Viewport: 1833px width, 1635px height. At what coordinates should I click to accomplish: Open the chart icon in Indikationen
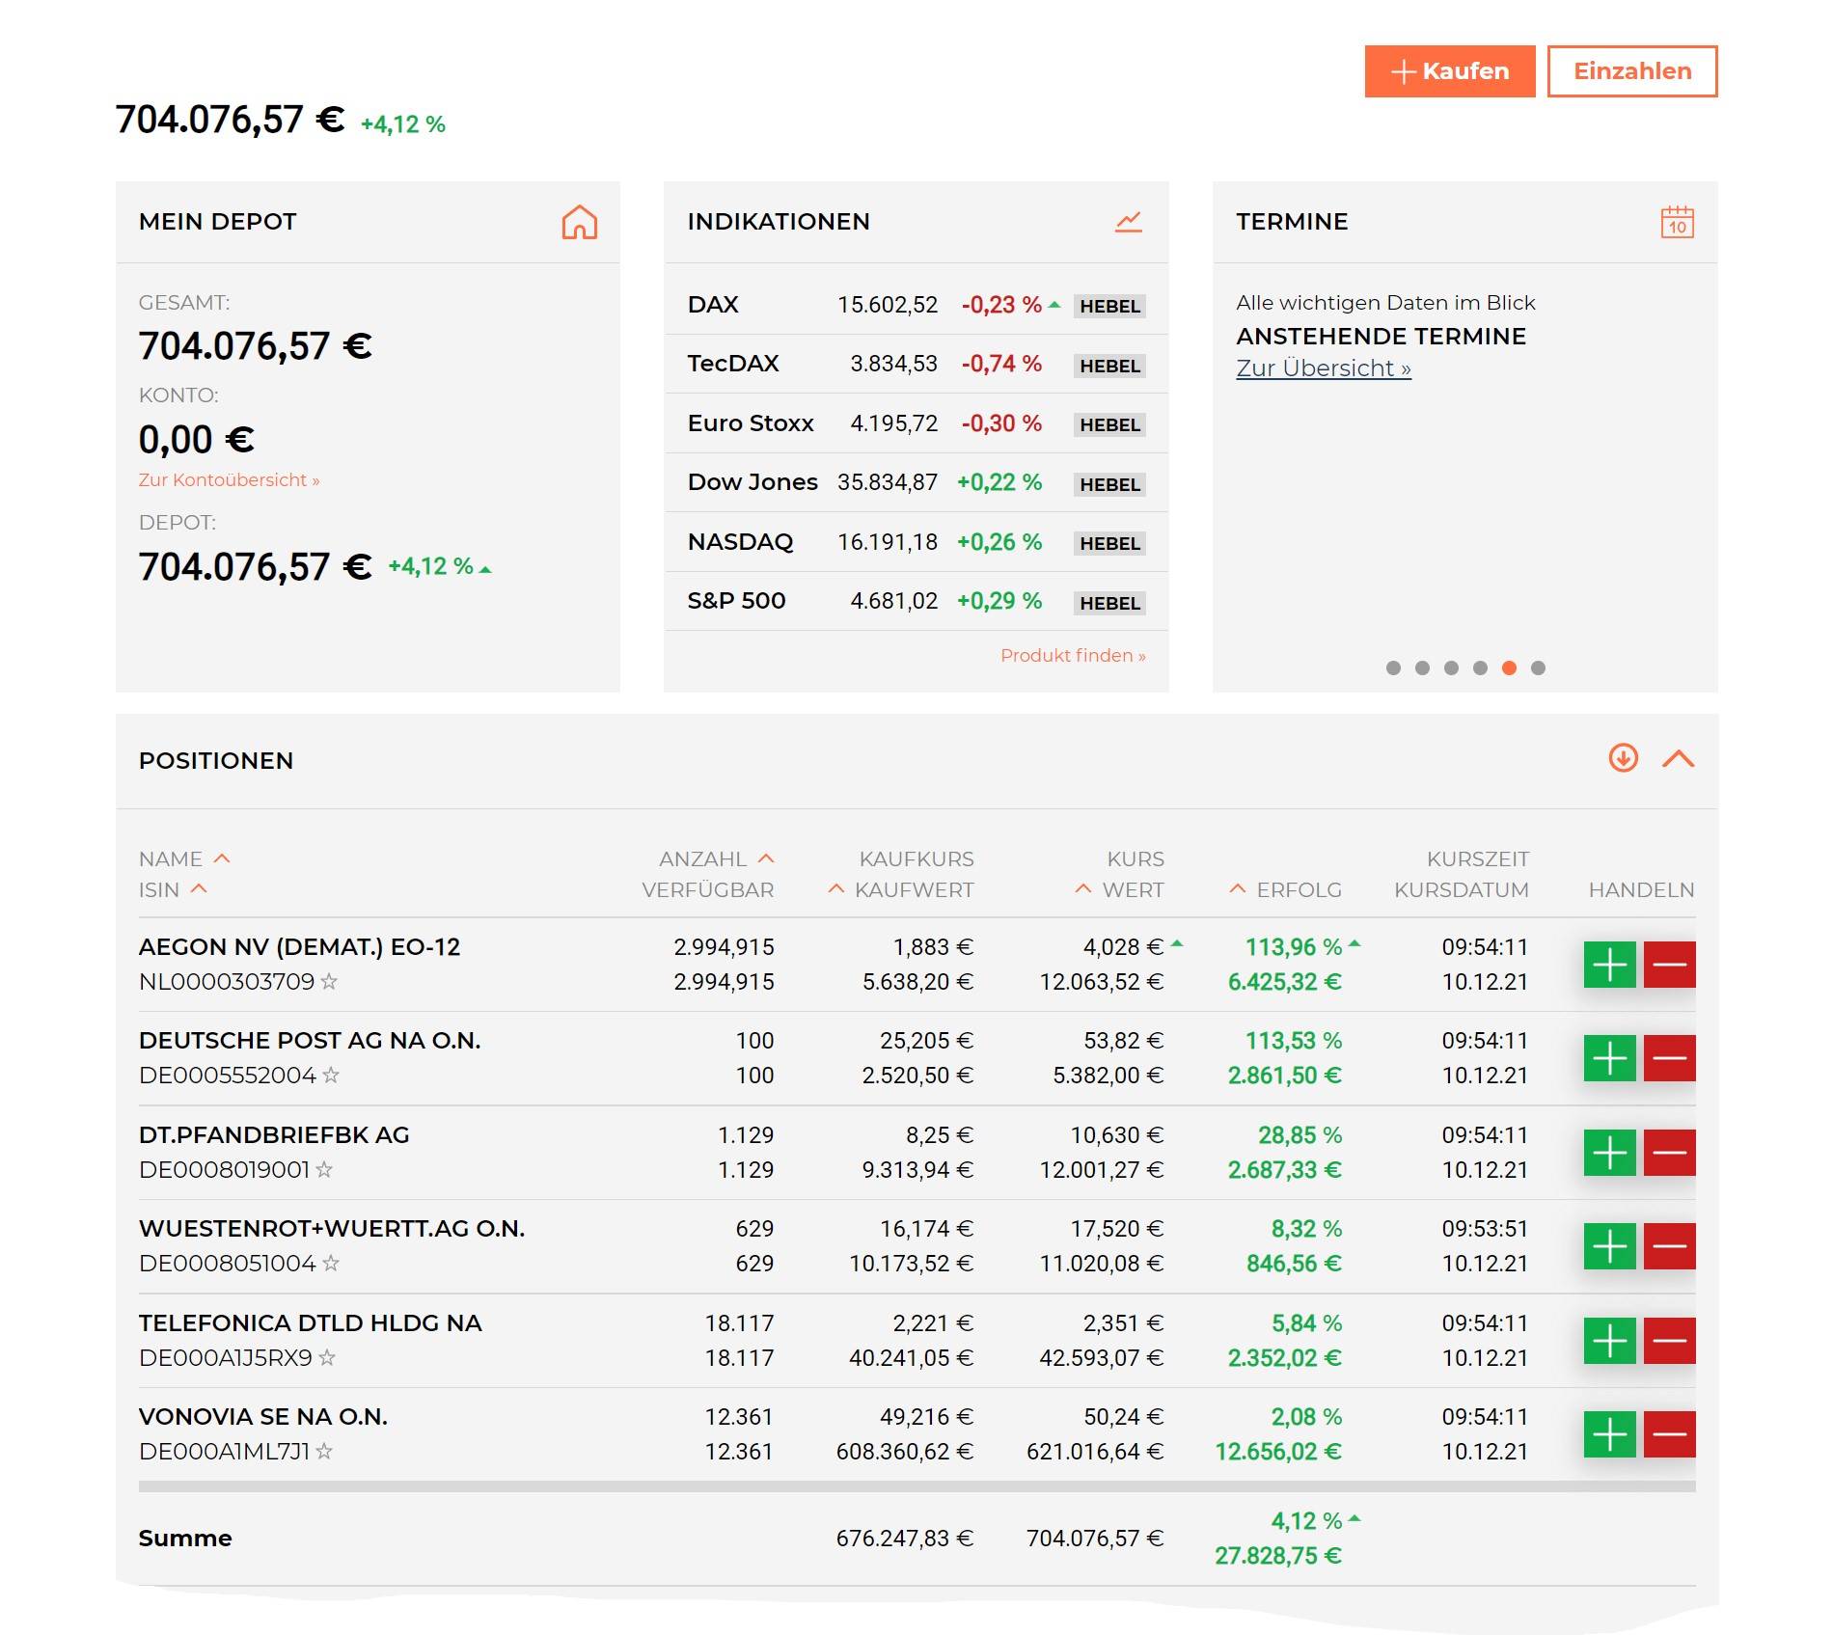point(1129,222)
